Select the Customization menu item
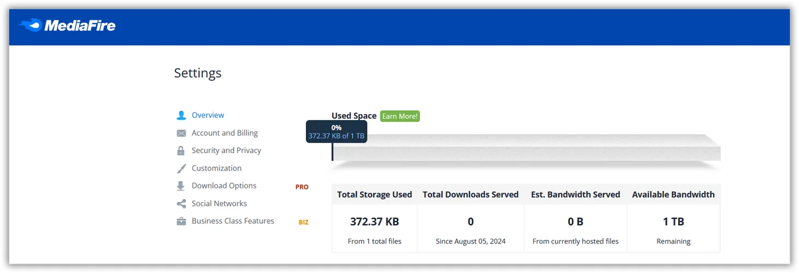Viewport: 799px width, 273px height. pyautogui.click(x=216, y=168)
